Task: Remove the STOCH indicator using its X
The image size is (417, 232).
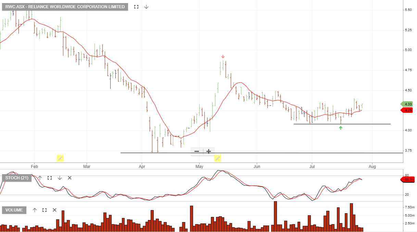Action: tap(69, 178)
